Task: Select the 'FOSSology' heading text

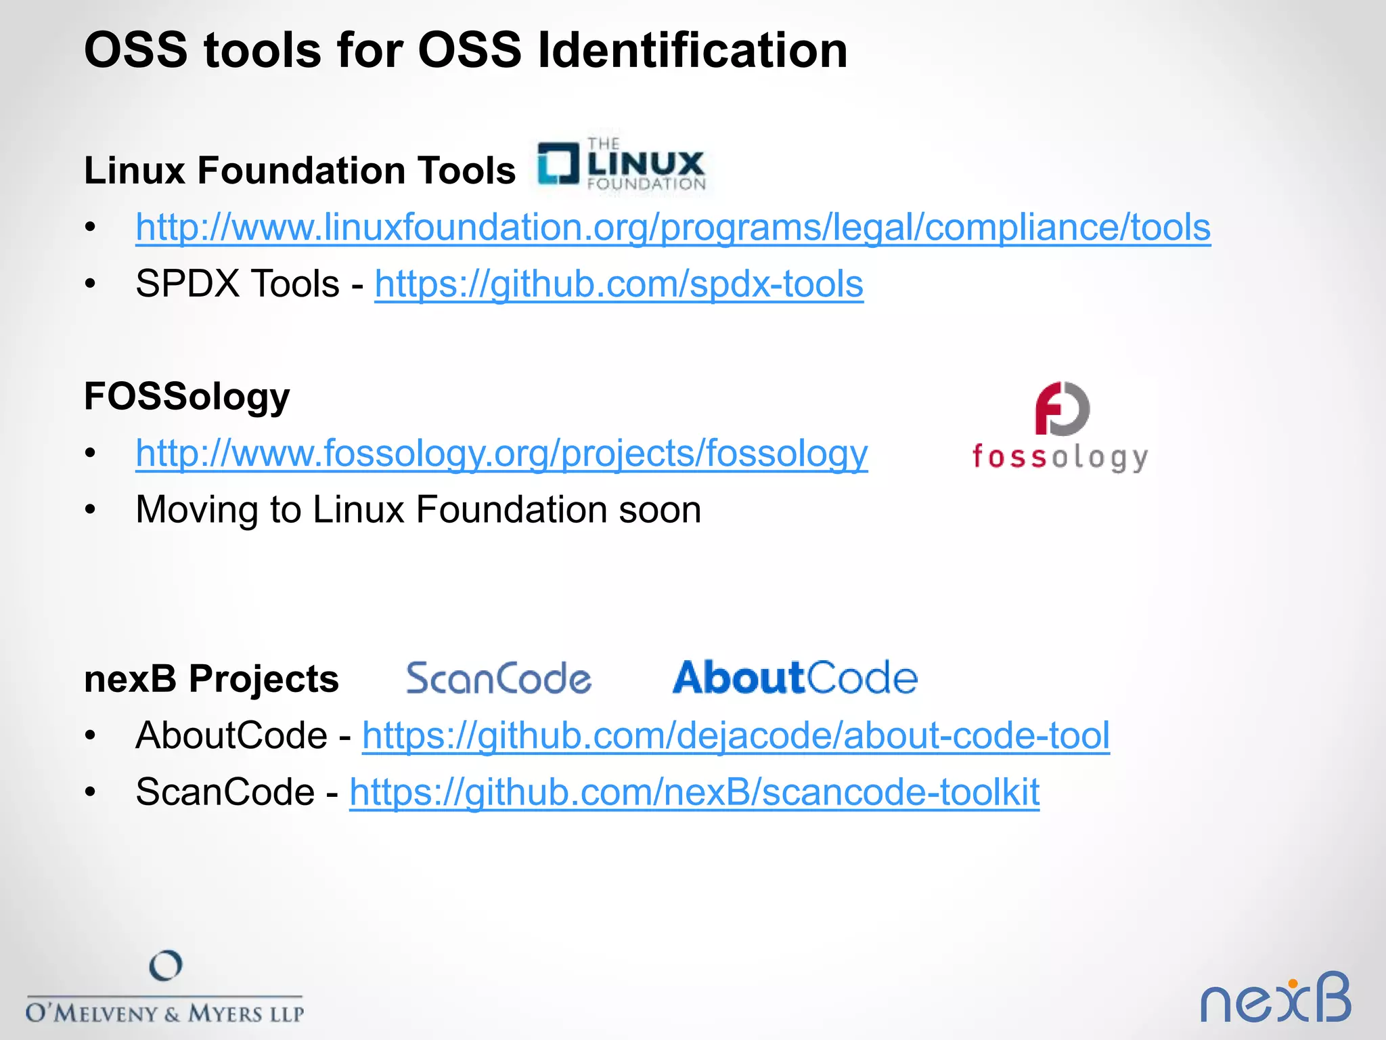Action: click(187, 397)
